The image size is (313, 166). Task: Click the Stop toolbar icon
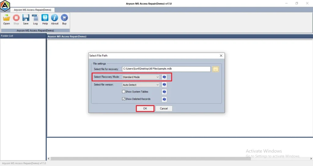(16, 19)
